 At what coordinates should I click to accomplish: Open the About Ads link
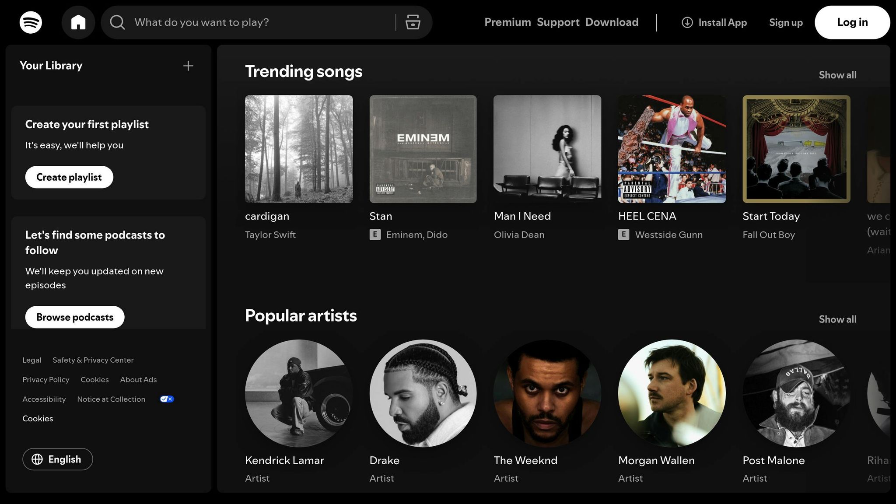click(138, 380)
